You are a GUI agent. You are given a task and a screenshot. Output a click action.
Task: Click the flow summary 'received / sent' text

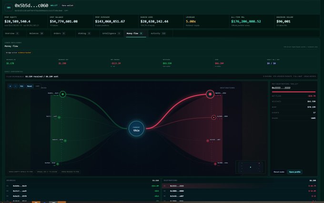[x=42, y=77]
